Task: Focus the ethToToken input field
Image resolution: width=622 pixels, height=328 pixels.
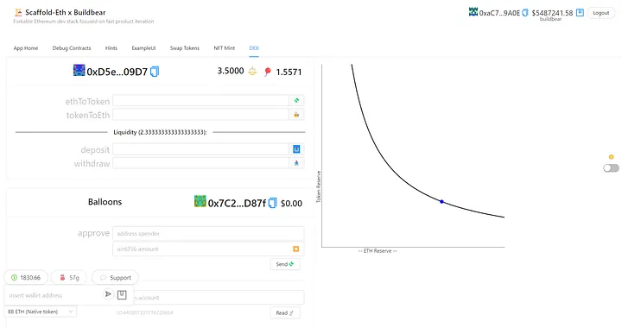Action: [200, 101]
